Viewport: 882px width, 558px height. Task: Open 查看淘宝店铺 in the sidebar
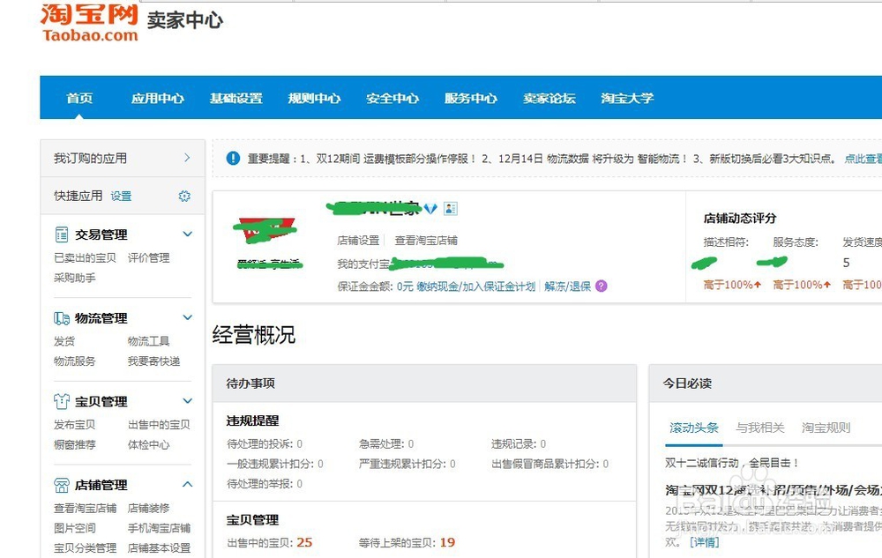(x=85, y=508)
